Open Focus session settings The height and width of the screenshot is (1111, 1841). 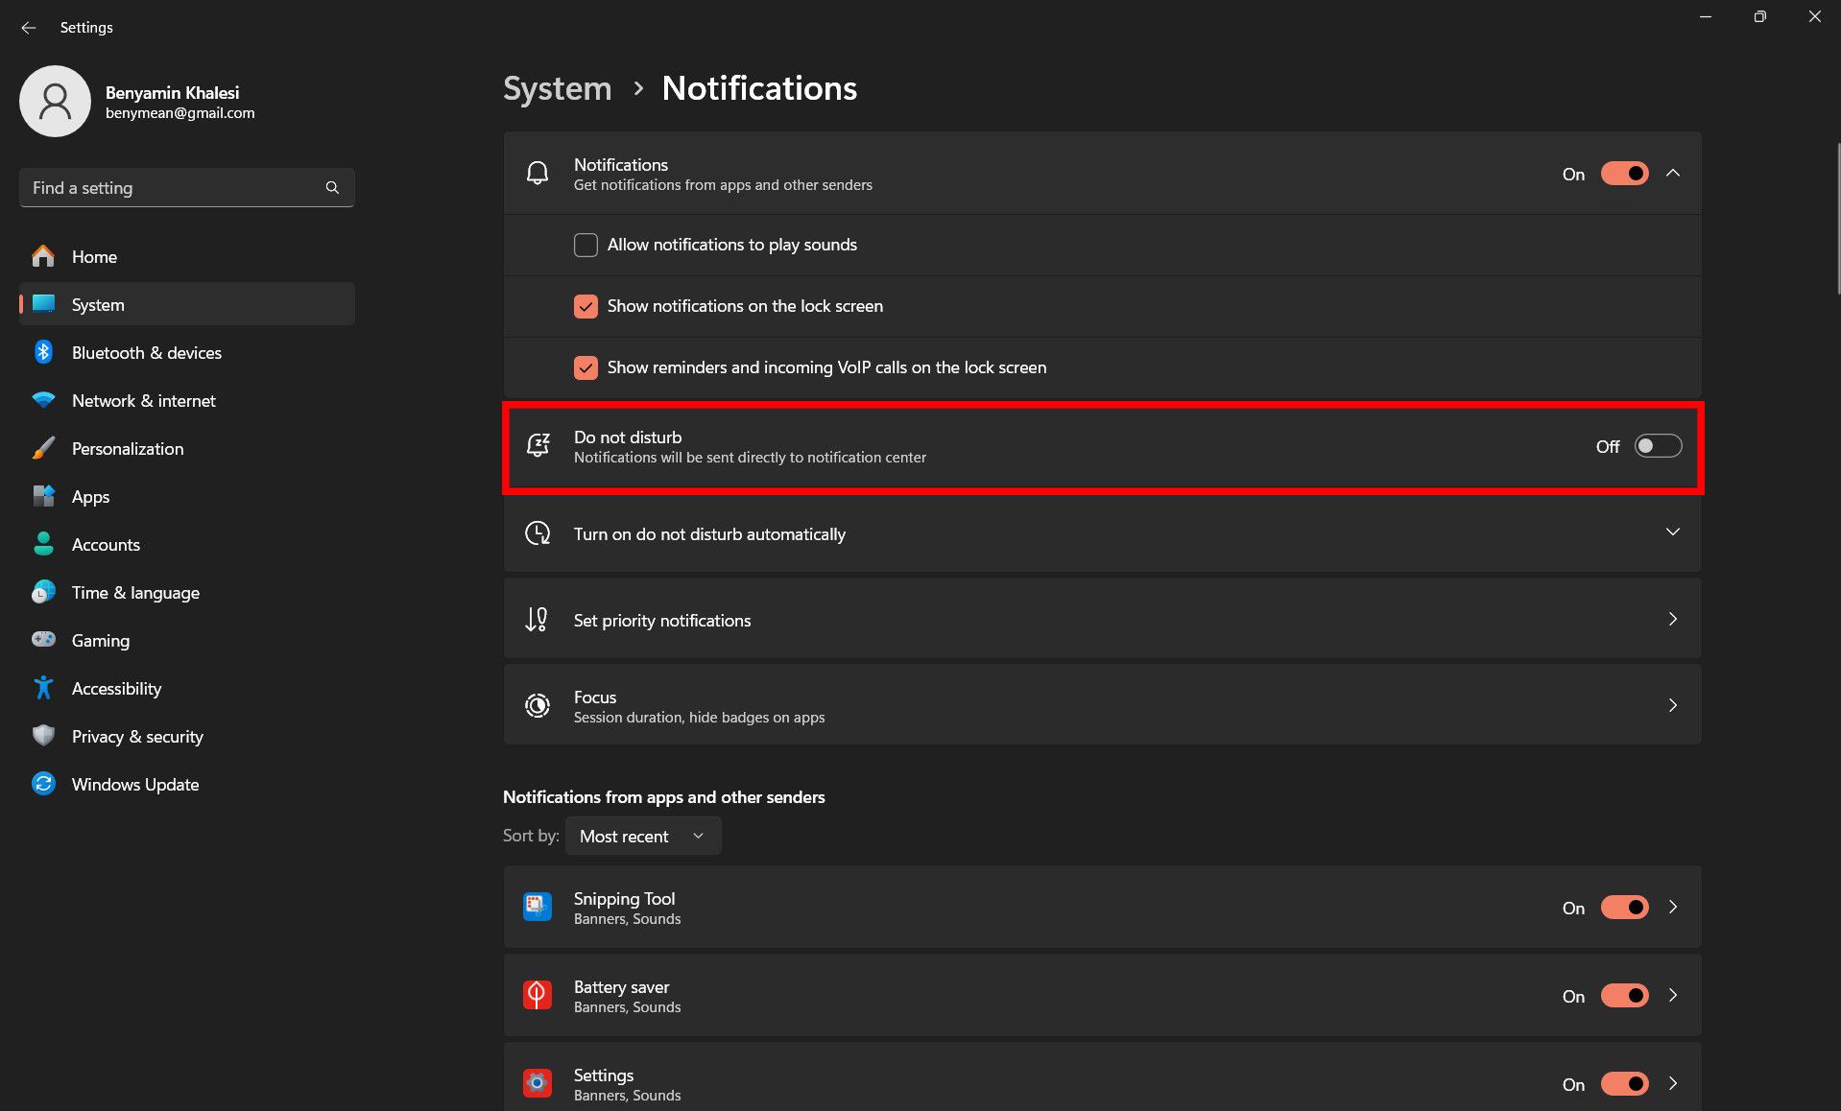click(x=1102, y=705)
